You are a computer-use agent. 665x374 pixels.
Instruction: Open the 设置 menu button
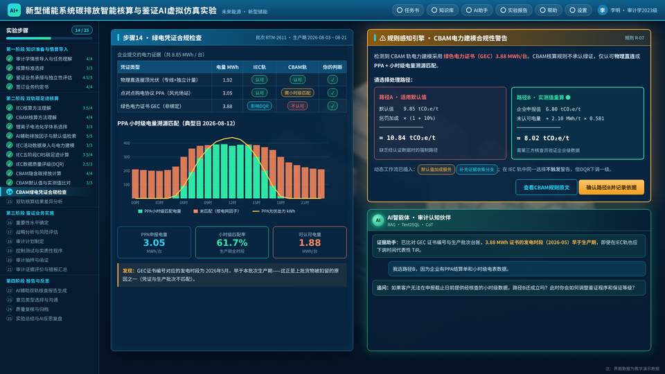pyautogui.click(x=578, y=10)
